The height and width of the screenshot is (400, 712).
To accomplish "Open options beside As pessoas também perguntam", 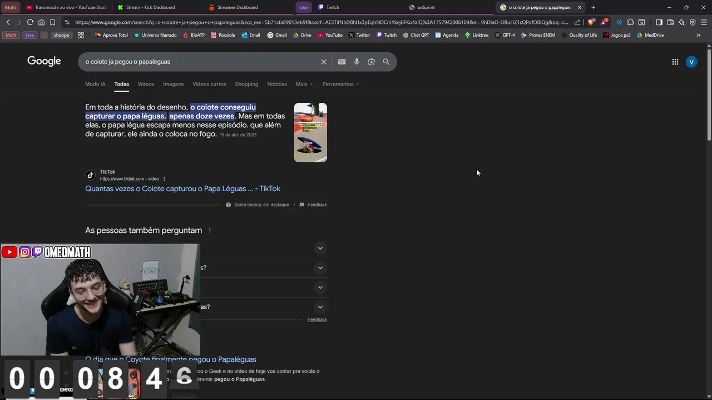I will click(x=210, y=231).
